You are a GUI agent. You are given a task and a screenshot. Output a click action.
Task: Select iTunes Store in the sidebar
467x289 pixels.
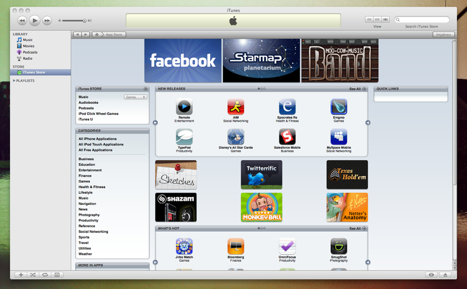click(40, 72)
